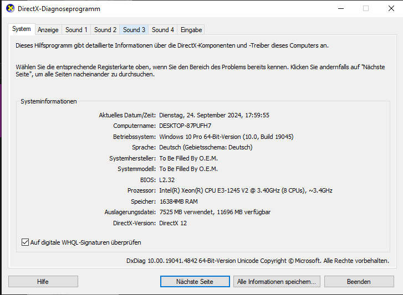Close the DirectX-Diagnoseprogramm window

(x=391, y=8)
